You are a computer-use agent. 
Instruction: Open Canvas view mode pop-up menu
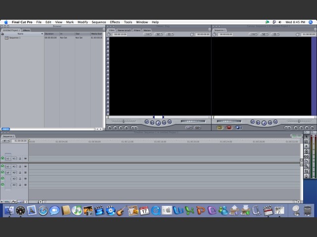click(x=275, y=34)
